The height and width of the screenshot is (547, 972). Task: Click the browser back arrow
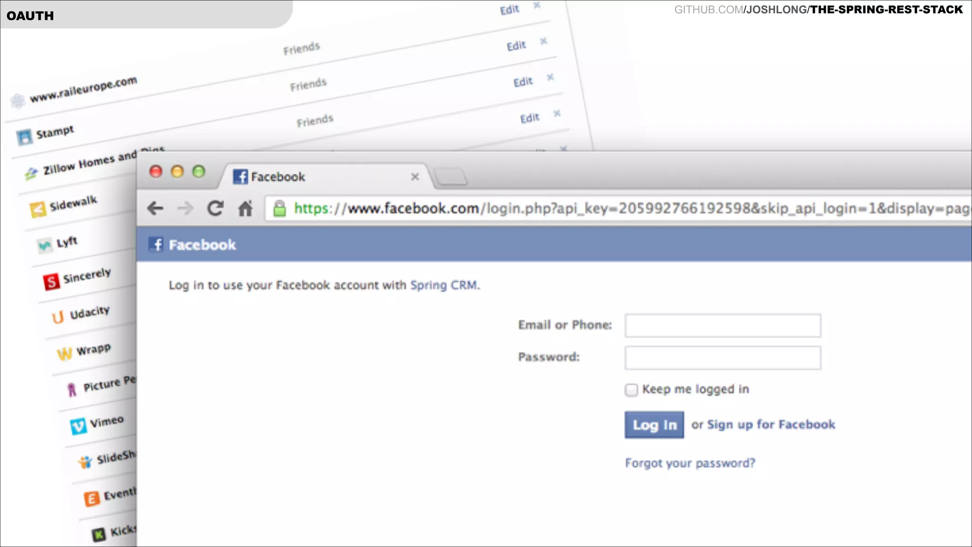pyautogui.click(x=155, y=208)
